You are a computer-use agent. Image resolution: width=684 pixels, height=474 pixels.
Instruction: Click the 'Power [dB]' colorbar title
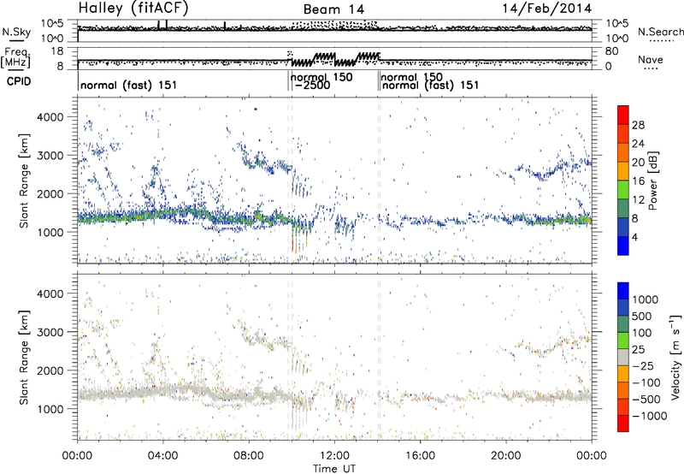point(653,181)
